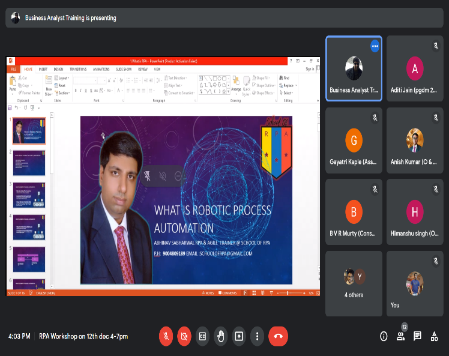449x356 pixels.
Task: Click Replace in Editing group
Action: click(288, 85)
